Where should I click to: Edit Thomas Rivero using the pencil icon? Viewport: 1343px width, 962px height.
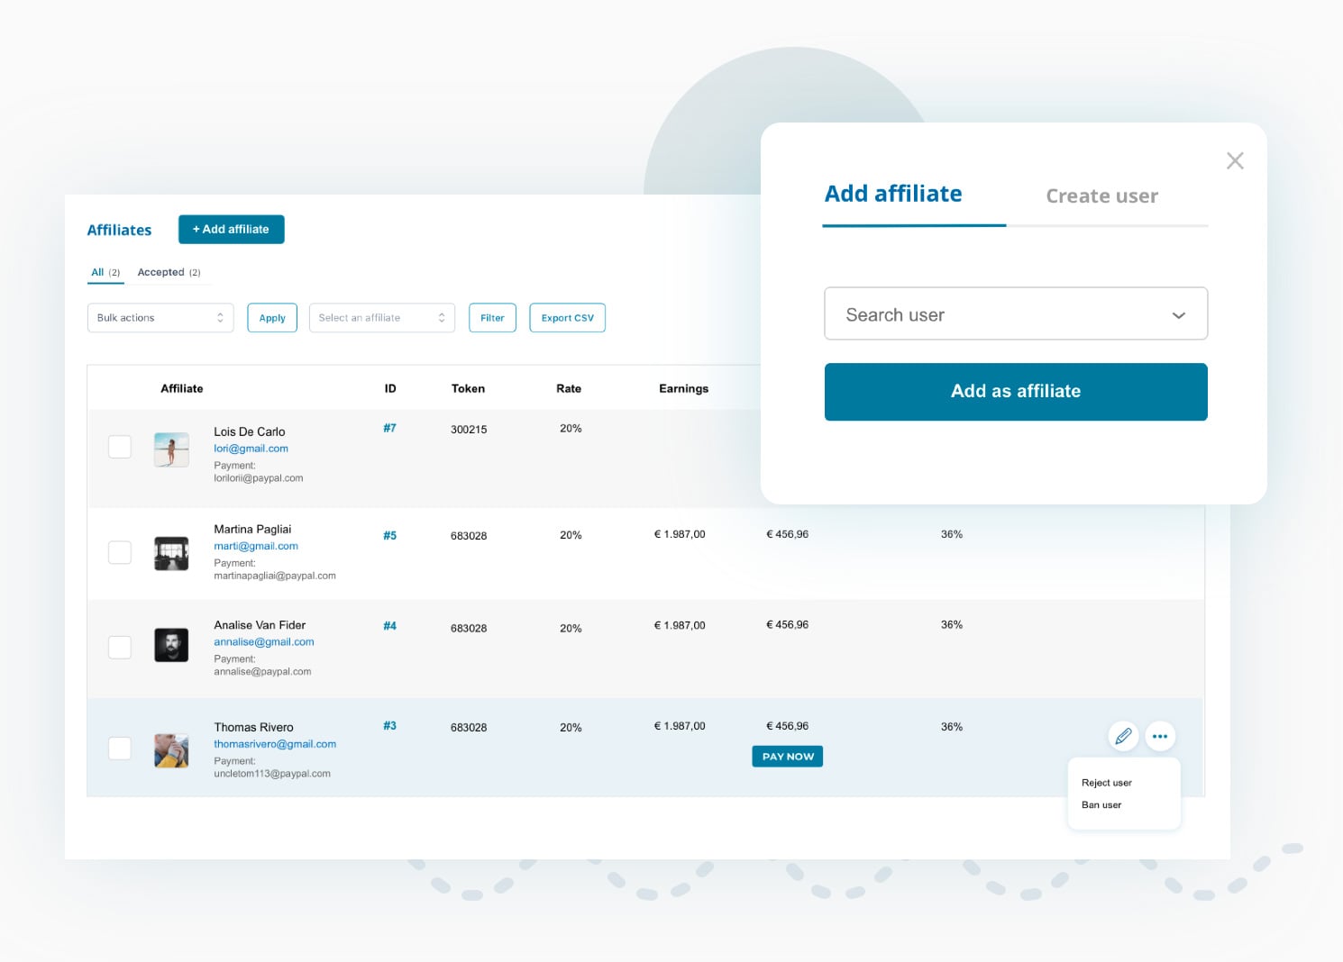click(1123, 736)
